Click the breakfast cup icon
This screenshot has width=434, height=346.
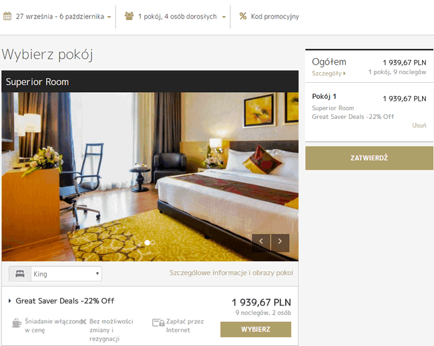17,323
